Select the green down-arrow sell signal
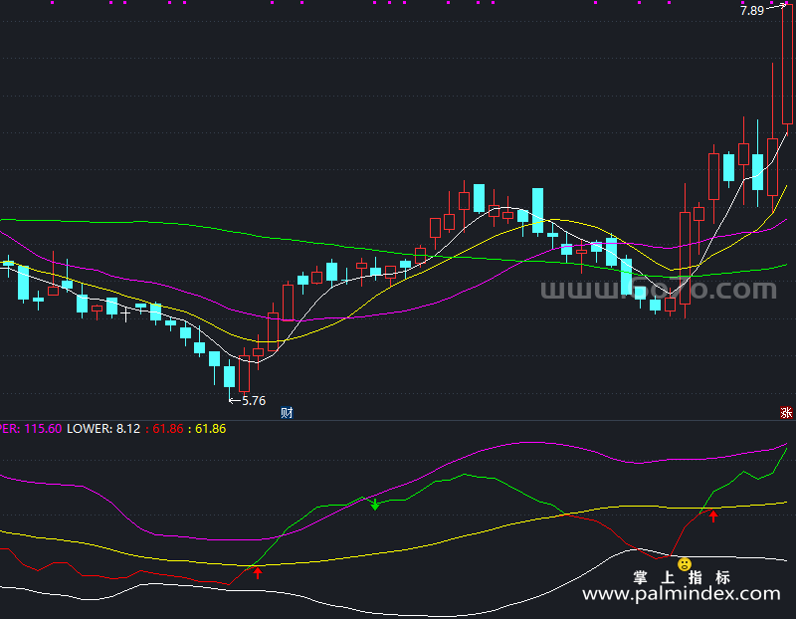The width and height of the screenshot is (796, 619). pyautogui.click(x=375, y=505)
